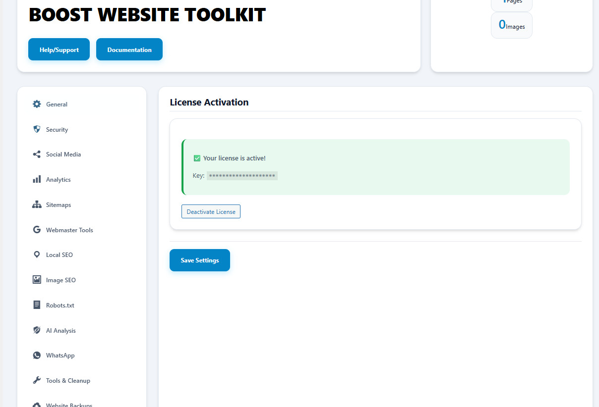The image size is (599, 407).
Task: Select the Tools & Cleanup wrench icon
Action: (37, 380)
